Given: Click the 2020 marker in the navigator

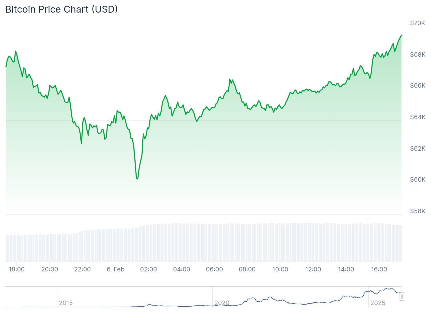Looking at the screenshot, I should [222, 303].
